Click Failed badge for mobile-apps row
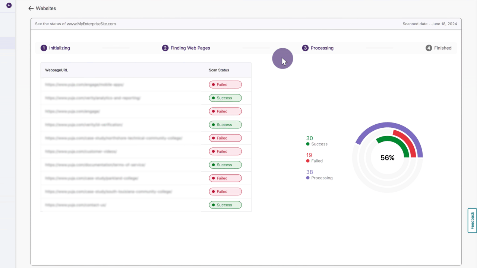477x268 pixels. (x=225, y=84)
